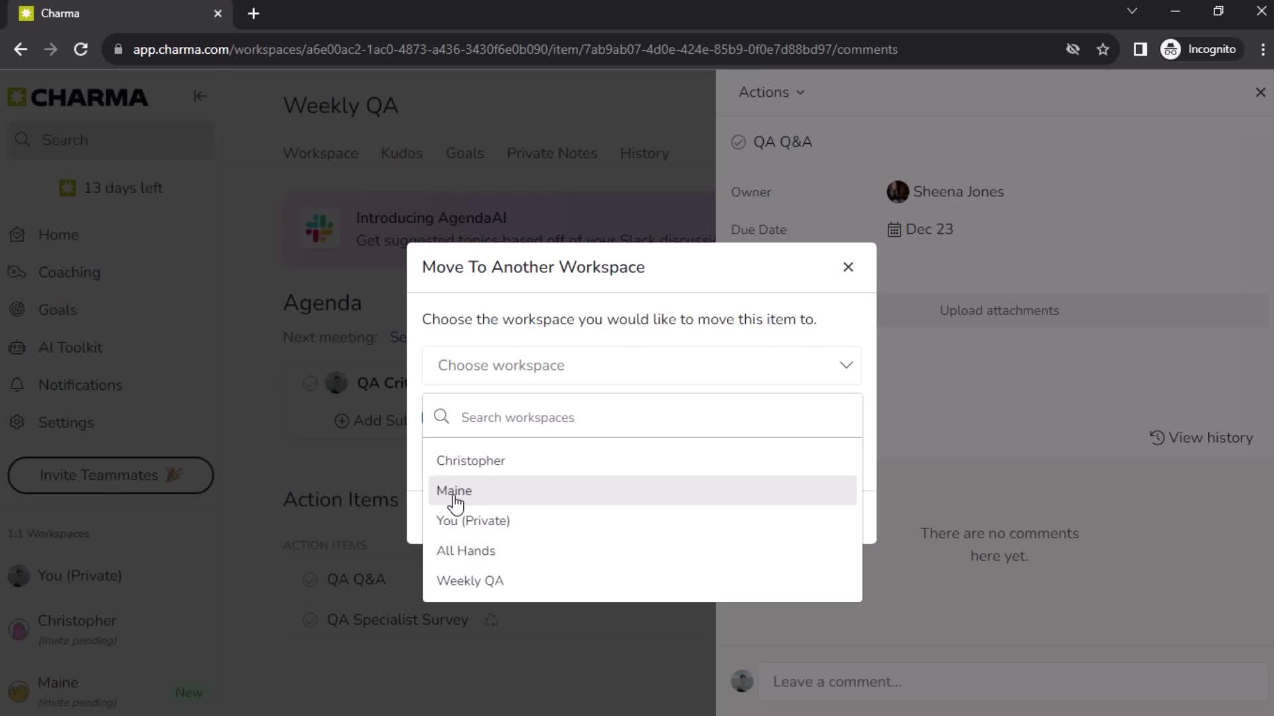Click the Charma home icon in sidebar
Image resolution: width=1274 pixels, height=716 pixels.
pos(17,96)
